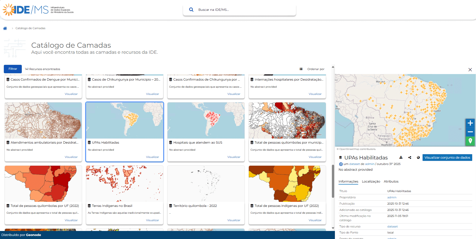The width and height of the screenshot is (476, 239).
Task: Click the home breadcrumb icon
Action: (x=5, y=28)
